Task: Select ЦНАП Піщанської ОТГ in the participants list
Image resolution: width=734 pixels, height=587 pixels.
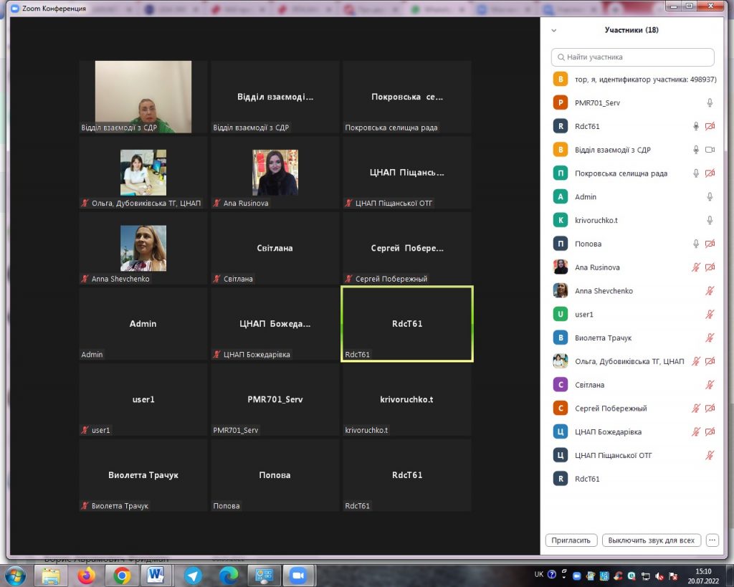Action: point(613,455)
